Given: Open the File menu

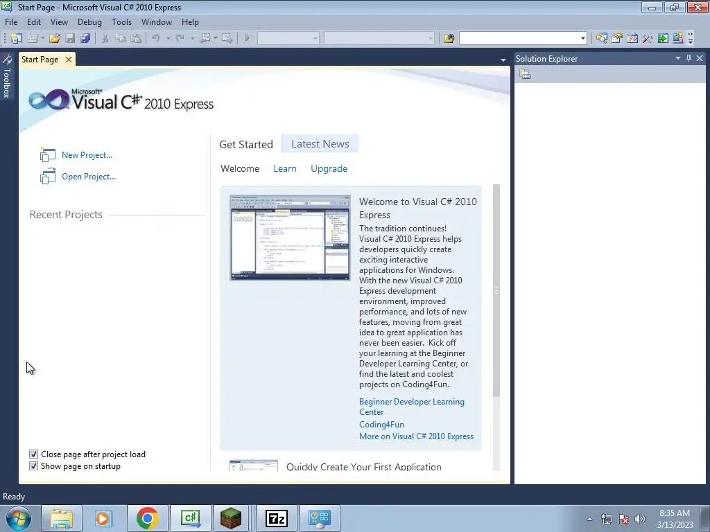Looking at the screenshot, I should point(11,22).
